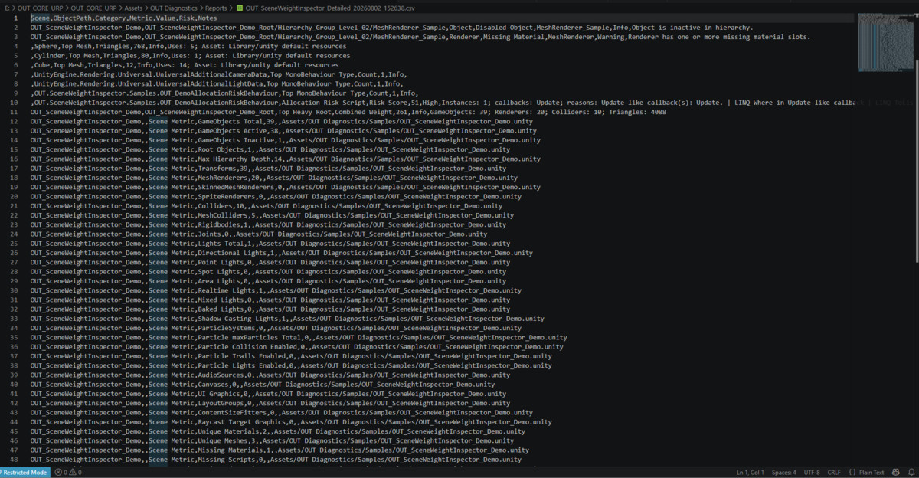Image resolution: width=919 pixels, height=478 pixels.
Task: Click the 'Rigidbodies,1' row
Action: pos(268,224)
